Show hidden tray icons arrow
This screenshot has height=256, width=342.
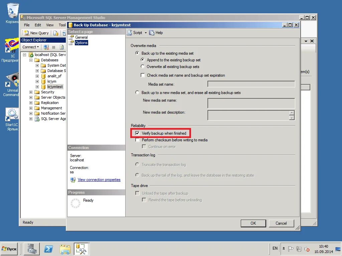[284, 249]
